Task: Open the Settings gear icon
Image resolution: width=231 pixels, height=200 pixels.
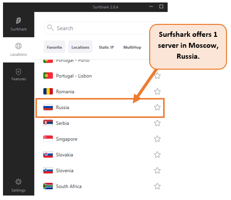Action: [x=18, y=182]
